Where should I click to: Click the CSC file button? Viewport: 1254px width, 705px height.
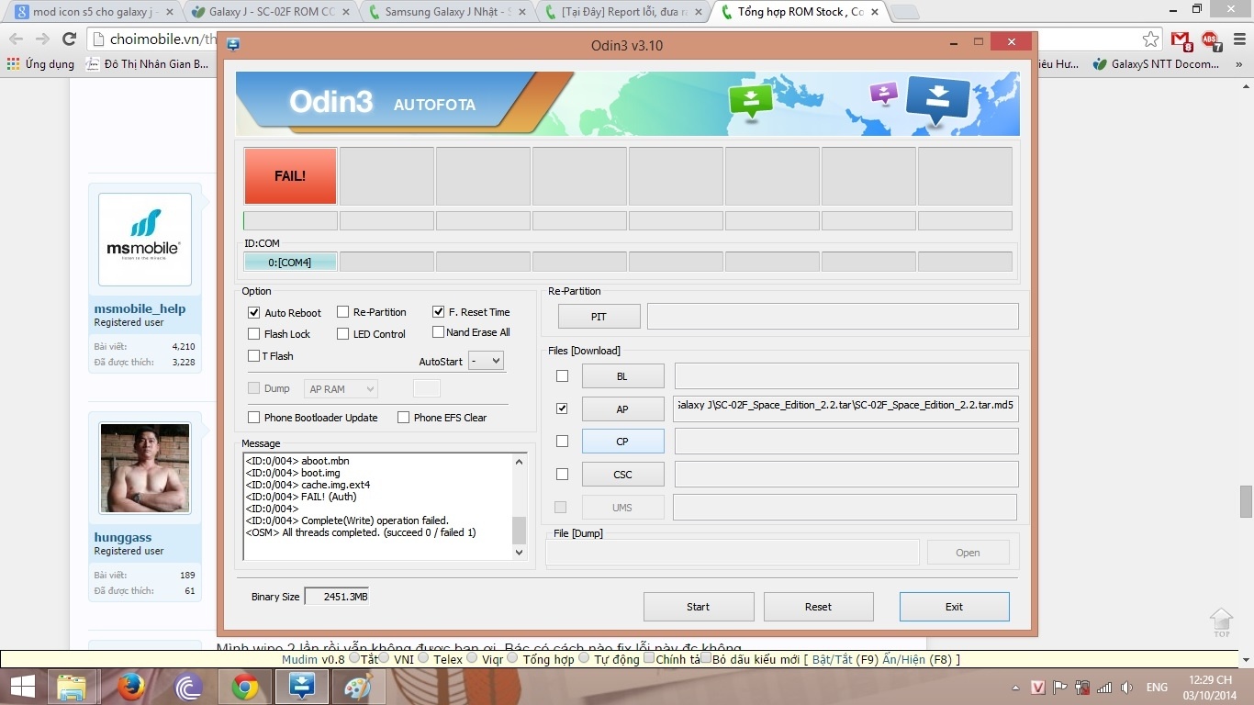622,474
